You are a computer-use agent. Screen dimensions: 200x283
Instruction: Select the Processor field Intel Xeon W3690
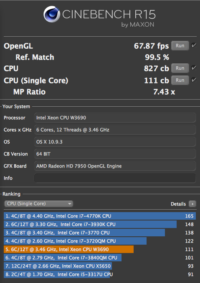click(115, 118)
